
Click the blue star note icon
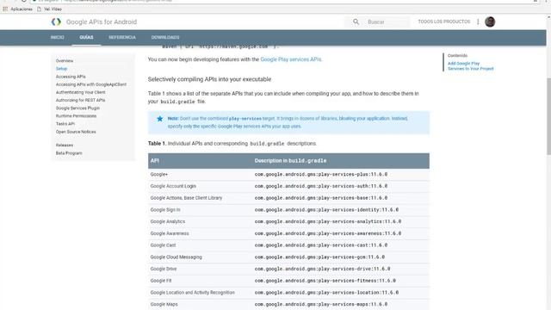pos(160,119)
